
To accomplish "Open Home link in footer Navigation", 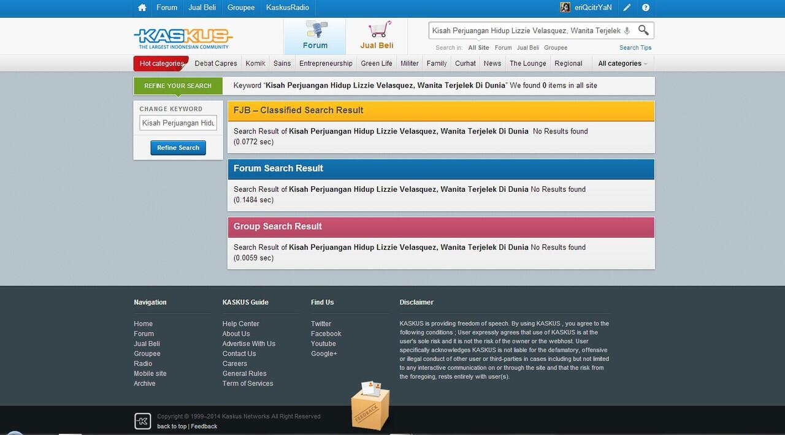I will pyautogui.click(x=144, y=324).
